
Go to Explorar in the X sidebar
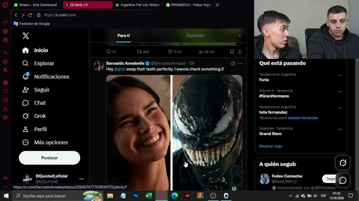point(38,63)
